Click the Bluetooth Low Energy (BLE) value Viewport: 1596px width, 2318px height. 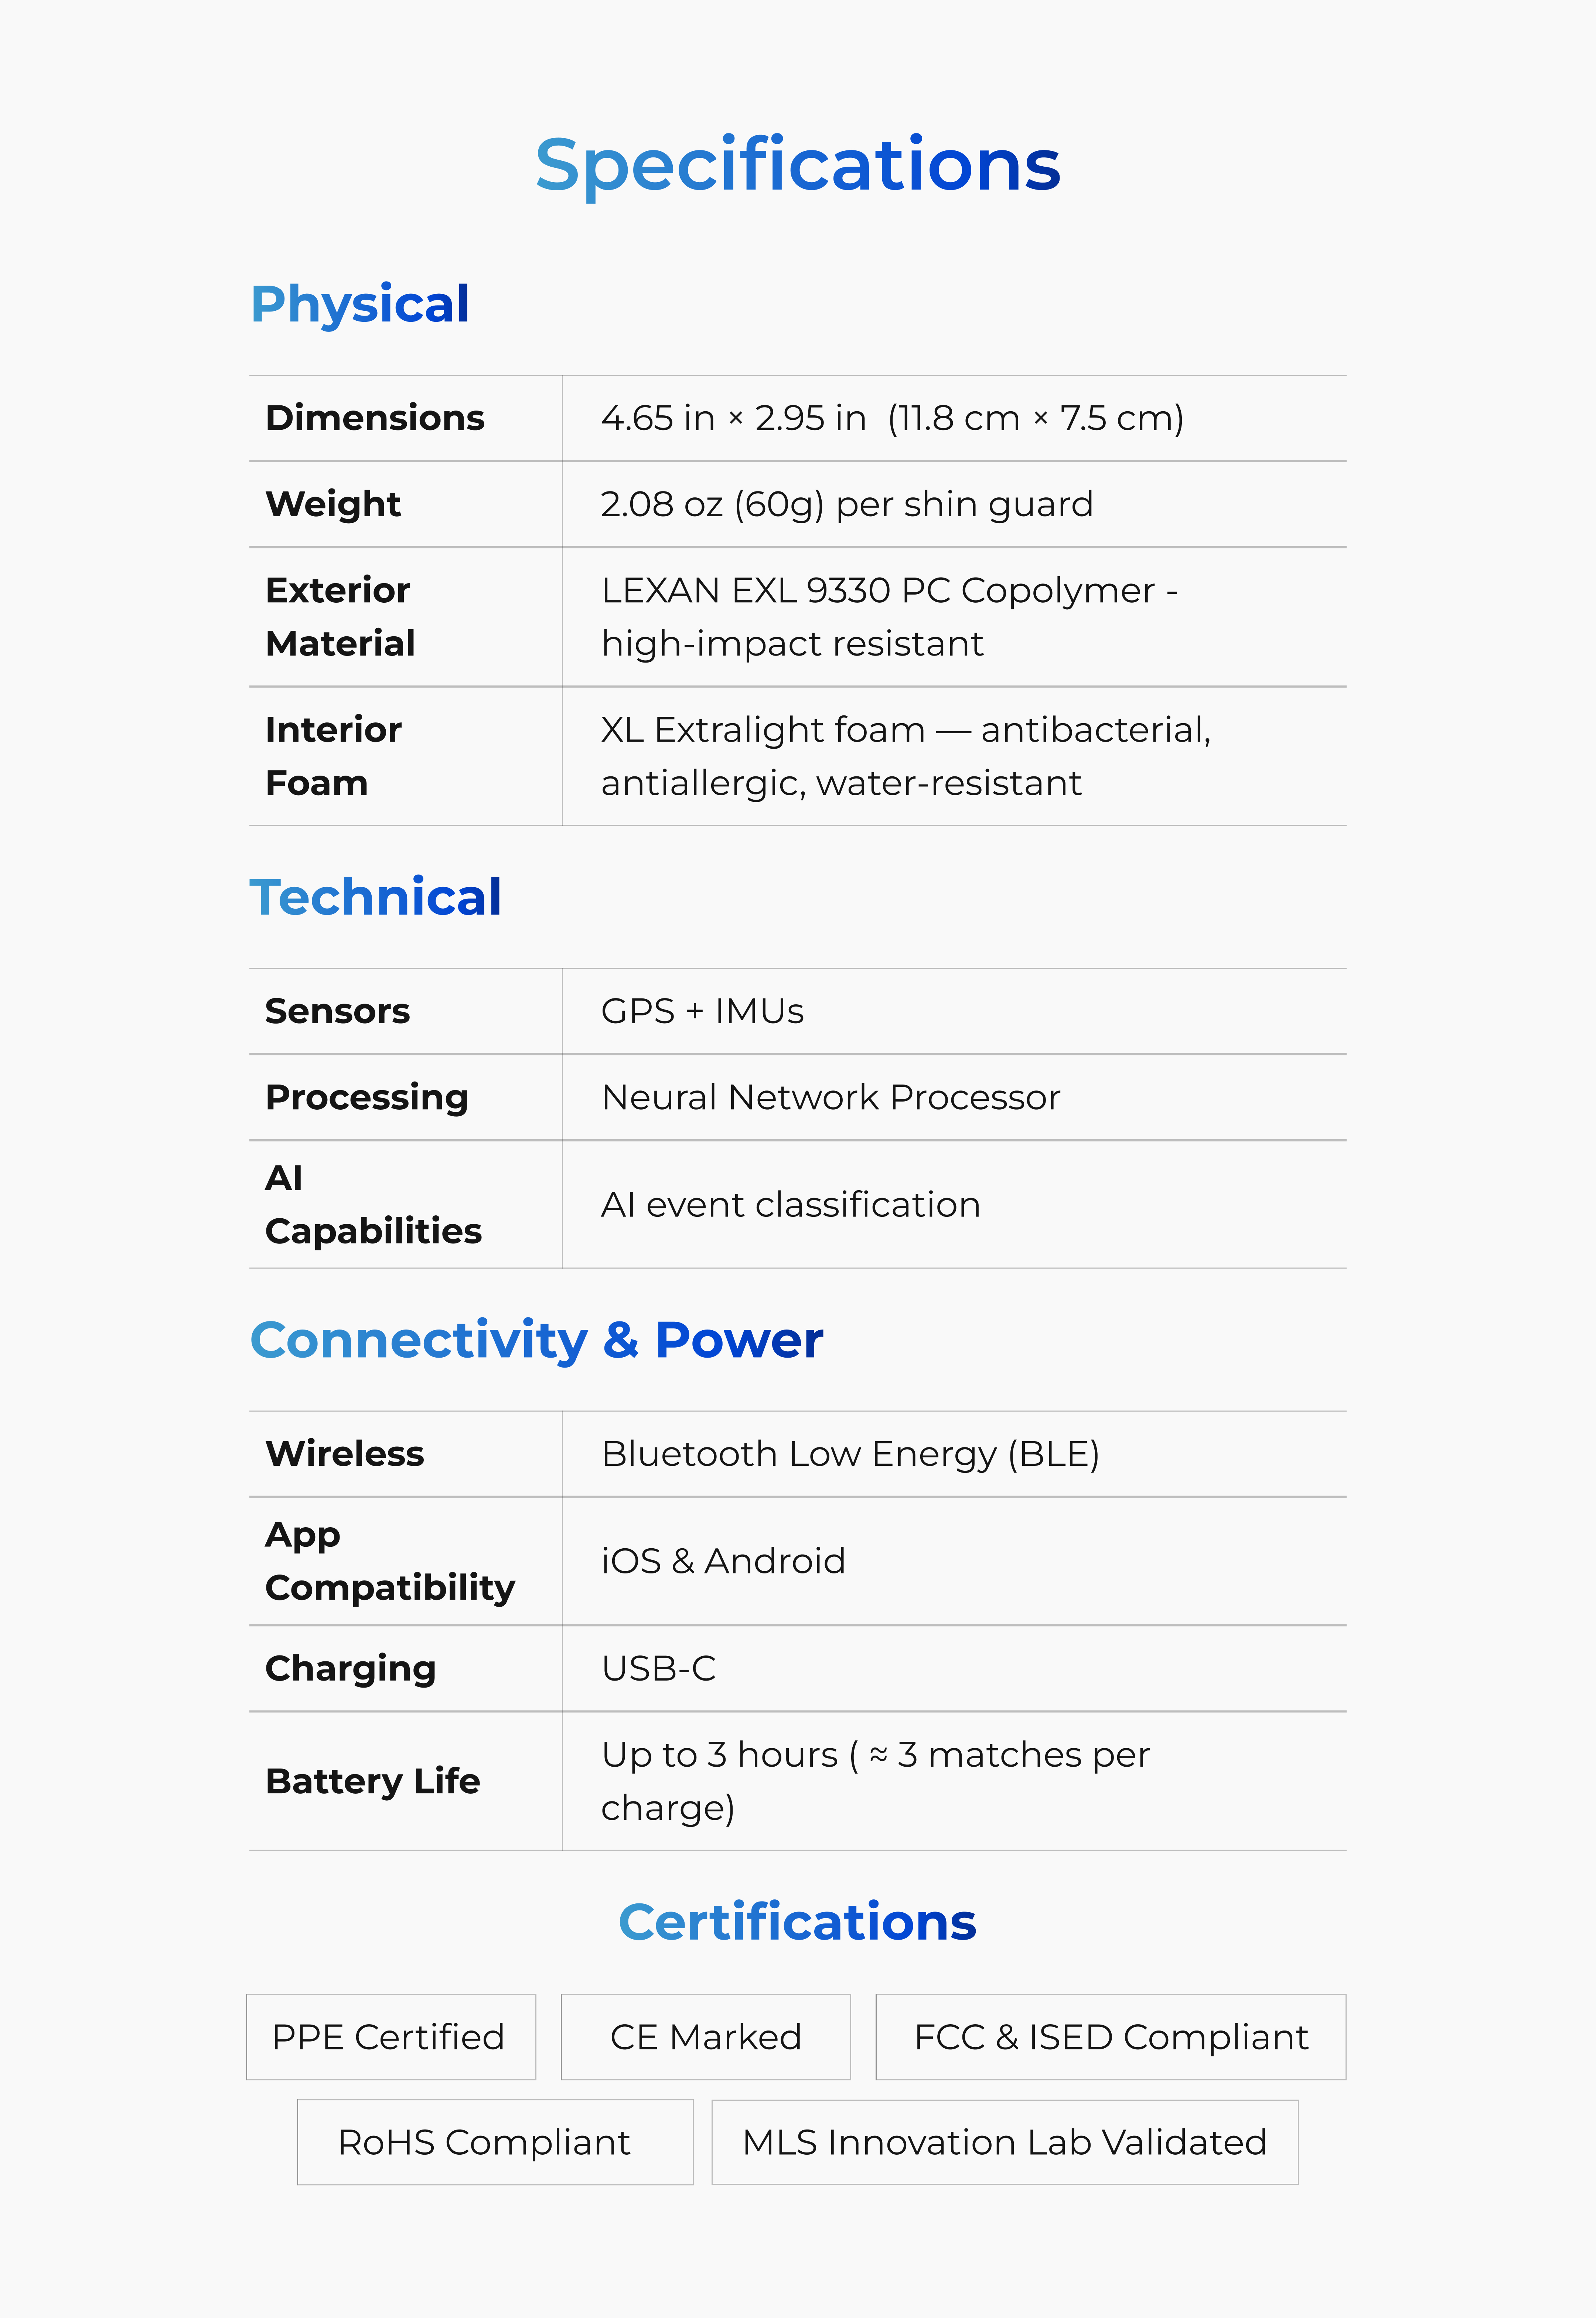click(x=850, y=1454)
